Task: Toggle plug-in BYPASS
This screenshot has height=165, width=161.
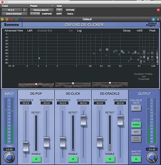Action: point(70,10)
